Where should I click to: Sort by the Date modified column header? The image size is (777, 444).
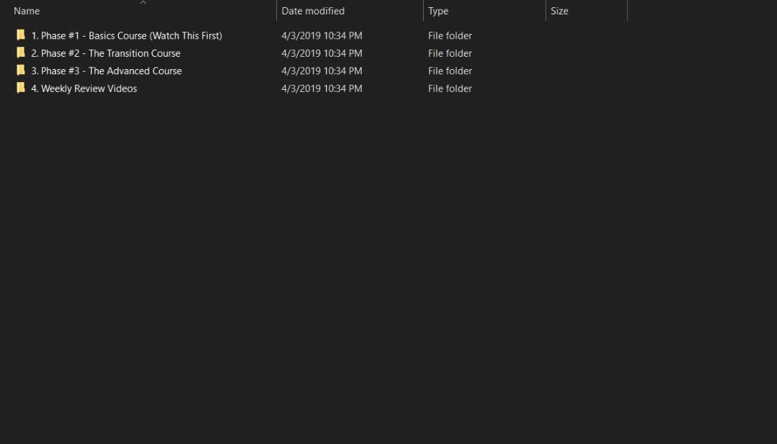[313, 11]
